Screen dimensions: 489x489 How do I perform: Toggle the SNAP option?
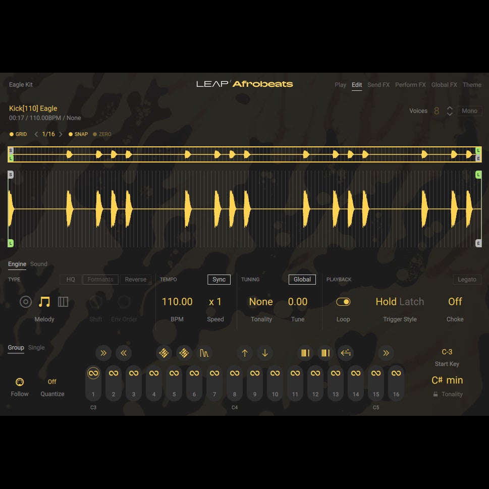(78, 134)
